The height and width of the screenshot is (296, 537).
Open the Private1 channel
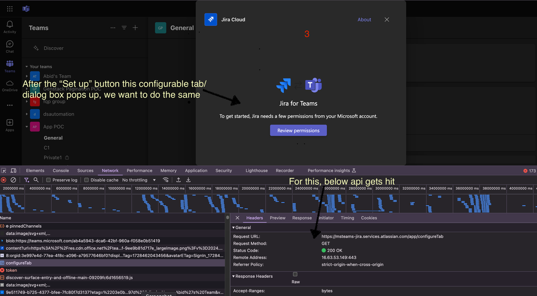tap(53, 158)
